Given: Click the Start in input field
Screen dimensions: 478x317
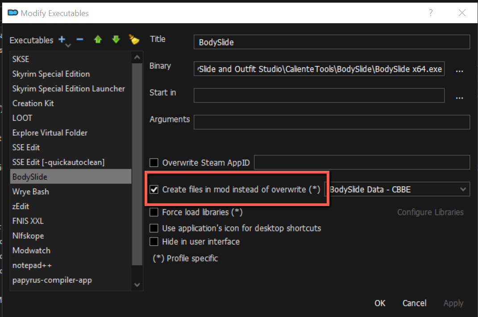Looking at the screenshot, I should tap(319, 95).
